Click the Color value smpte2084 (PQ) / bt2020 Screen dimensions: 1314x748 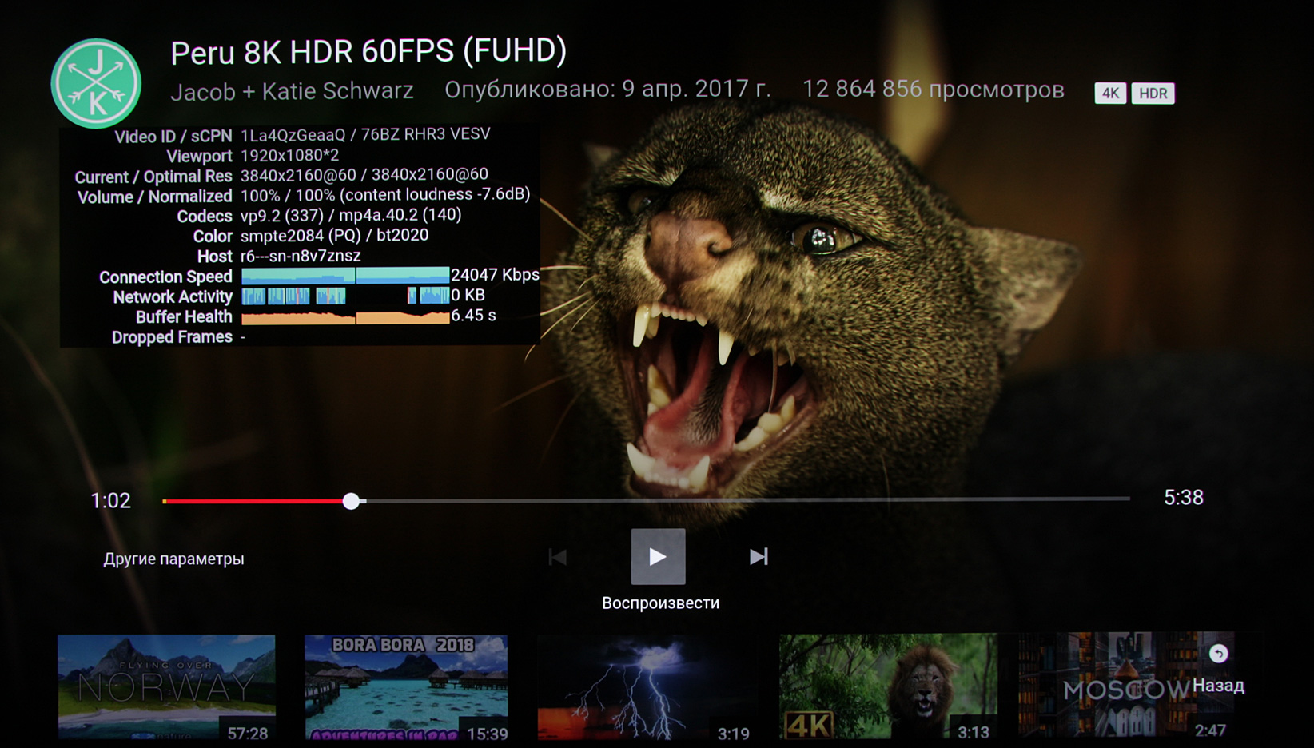[334, 236]
